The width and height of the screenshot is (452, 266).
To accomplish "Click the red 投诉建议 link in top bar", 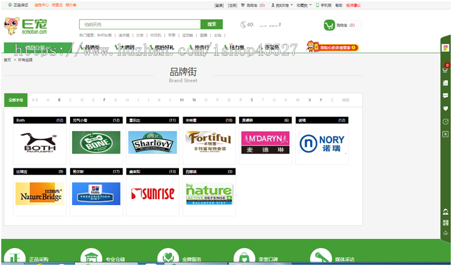I will [x=354, y=5].
